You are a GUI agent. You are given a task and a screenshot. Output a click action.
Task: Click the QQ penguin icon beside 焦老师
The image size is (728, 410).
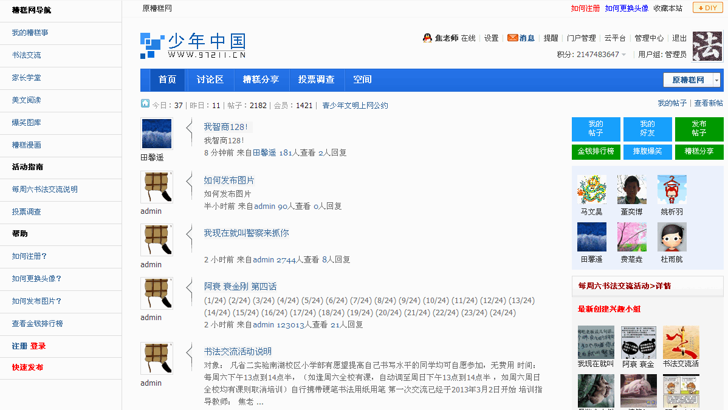click(427, 38)
